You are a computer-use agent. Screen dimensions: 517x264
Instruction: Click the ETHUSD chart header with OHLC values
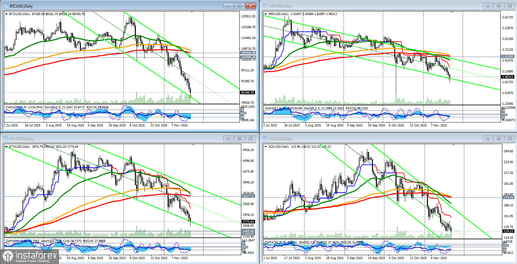(44, 147)
